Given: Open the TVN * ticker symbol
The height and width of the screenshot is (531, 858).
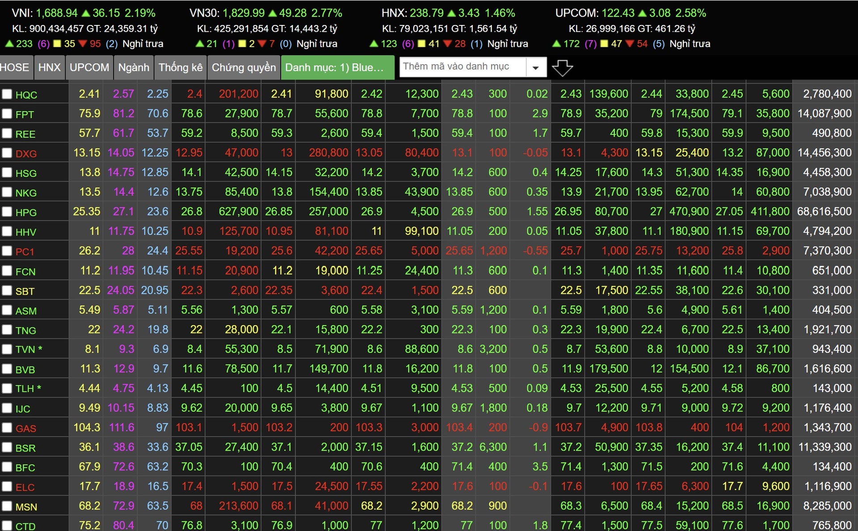Looking at the screenshot, I should pos(29,349).
